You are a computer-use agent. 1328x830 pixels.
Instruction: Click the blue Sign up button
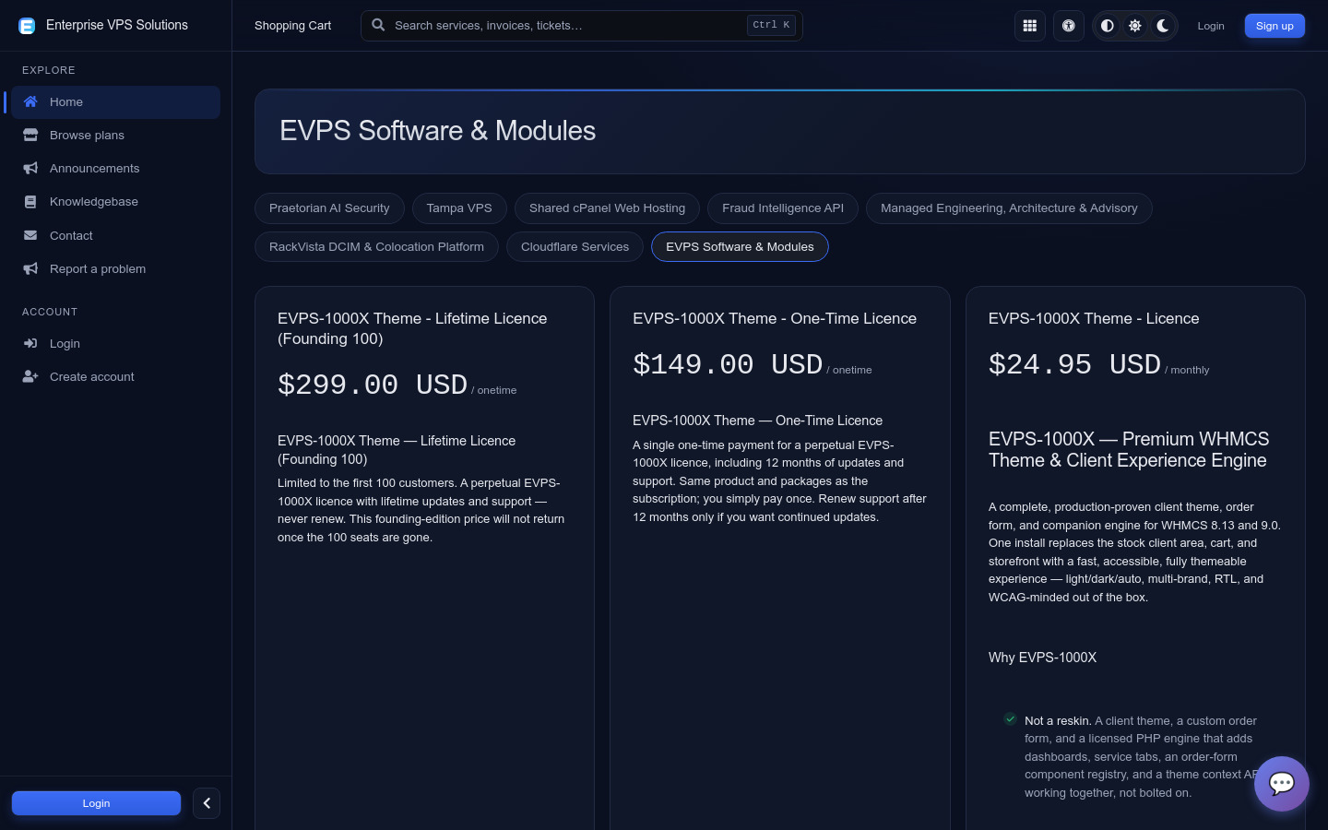[x=1275, y=26]
